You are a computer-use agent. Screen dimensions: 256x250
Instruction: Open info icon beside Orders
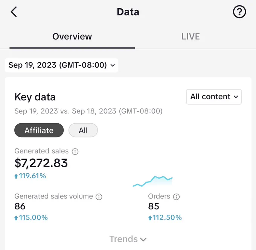pos(176,197)
